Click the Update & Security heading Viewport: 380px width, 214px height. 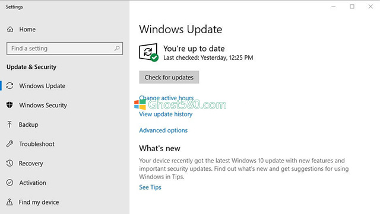point(31,67)
